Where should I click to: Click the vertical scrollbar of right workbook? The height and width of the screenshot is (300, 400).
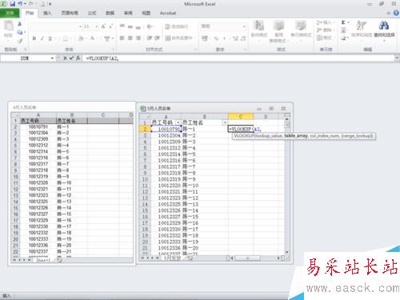point(287,186)
